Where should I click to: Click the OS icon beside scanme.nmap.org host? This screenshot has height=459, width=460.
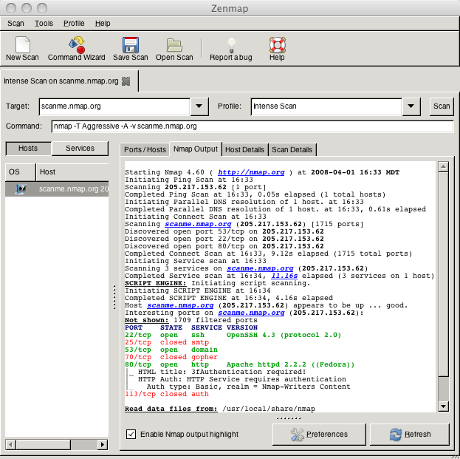tap(21, 188)
